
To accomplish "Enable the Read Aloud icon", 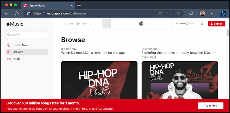I will 160,13.
